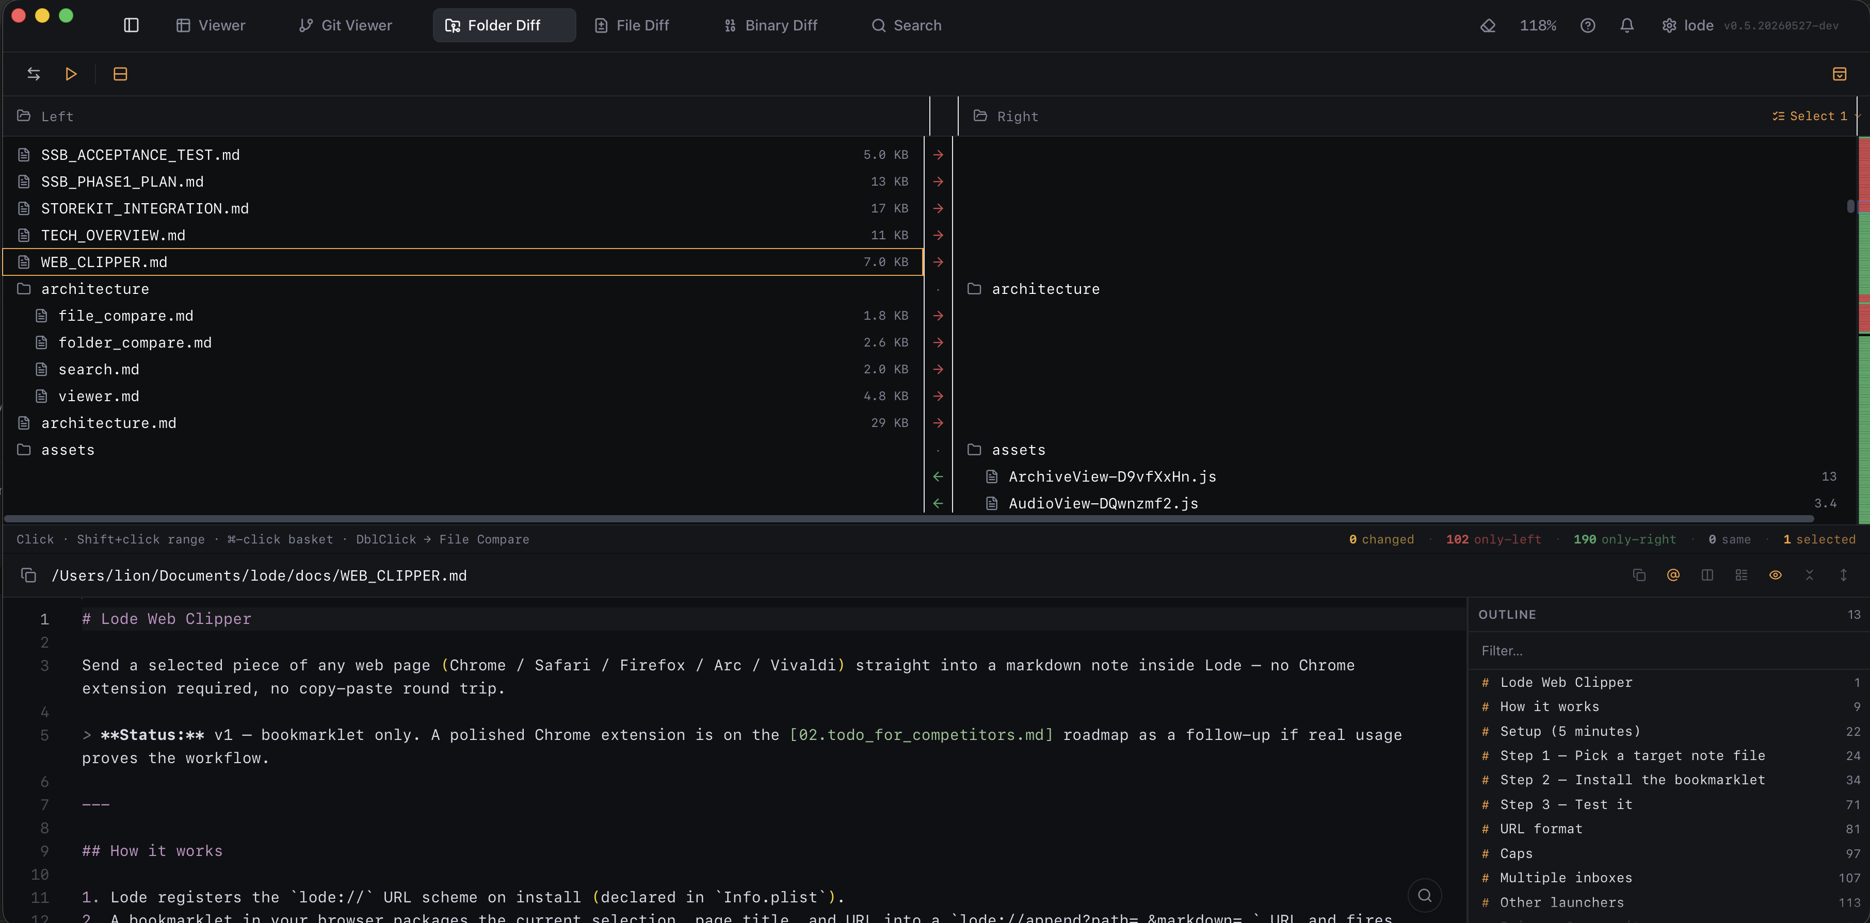The height and width of the screenshot is (923, 1870).
Task: Copy content icon in preview toolbar
Action: [1639, 575]
